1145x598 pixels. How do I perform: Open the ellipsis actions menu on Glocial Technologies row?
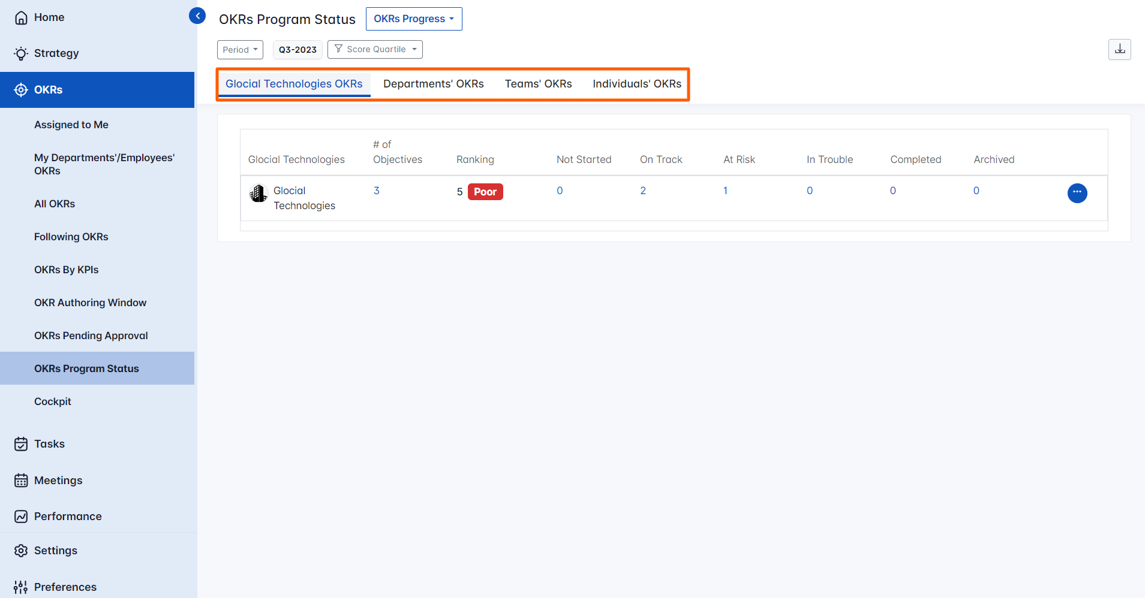click(1077, 193)
